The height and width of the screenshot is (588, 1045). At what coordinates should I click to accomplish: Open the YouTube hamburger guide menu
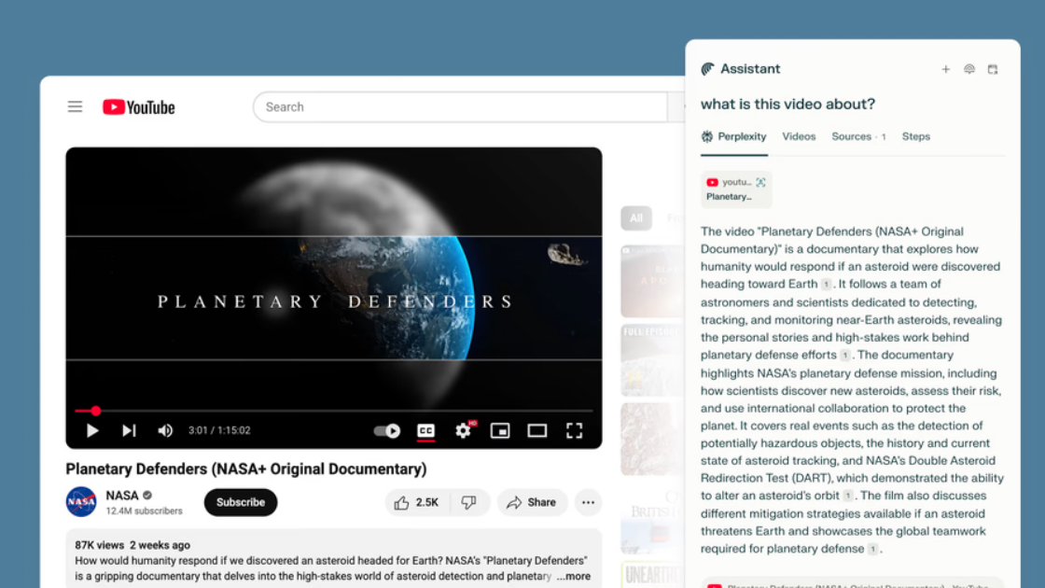click(x=75, y=106)
